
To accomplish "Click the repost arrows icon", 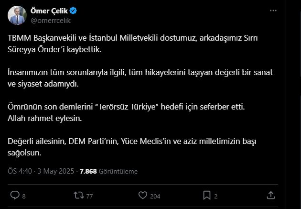I will point(78,195).
